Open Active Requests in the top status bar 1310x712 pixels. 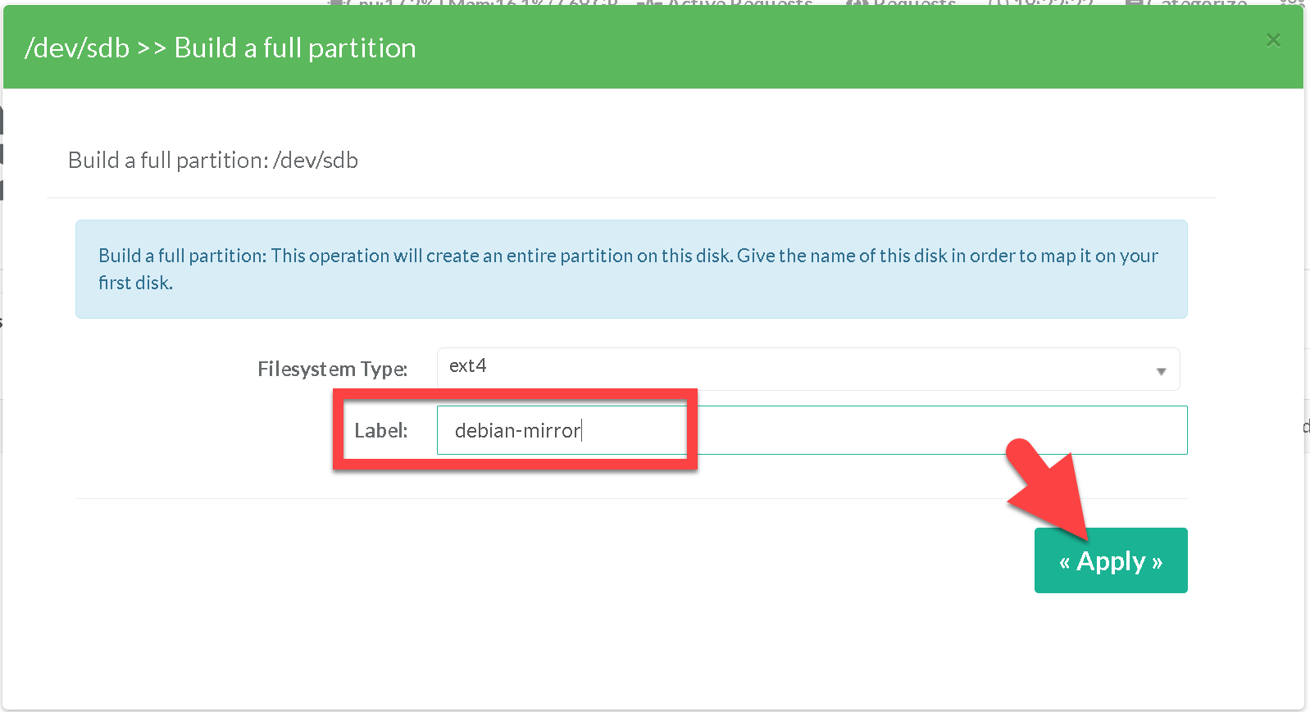click(738, 3)
